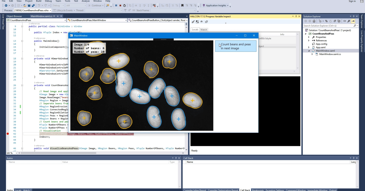Click Solution Explorer sync active document icon
This screenshot has height=191, width=365.
327,21
